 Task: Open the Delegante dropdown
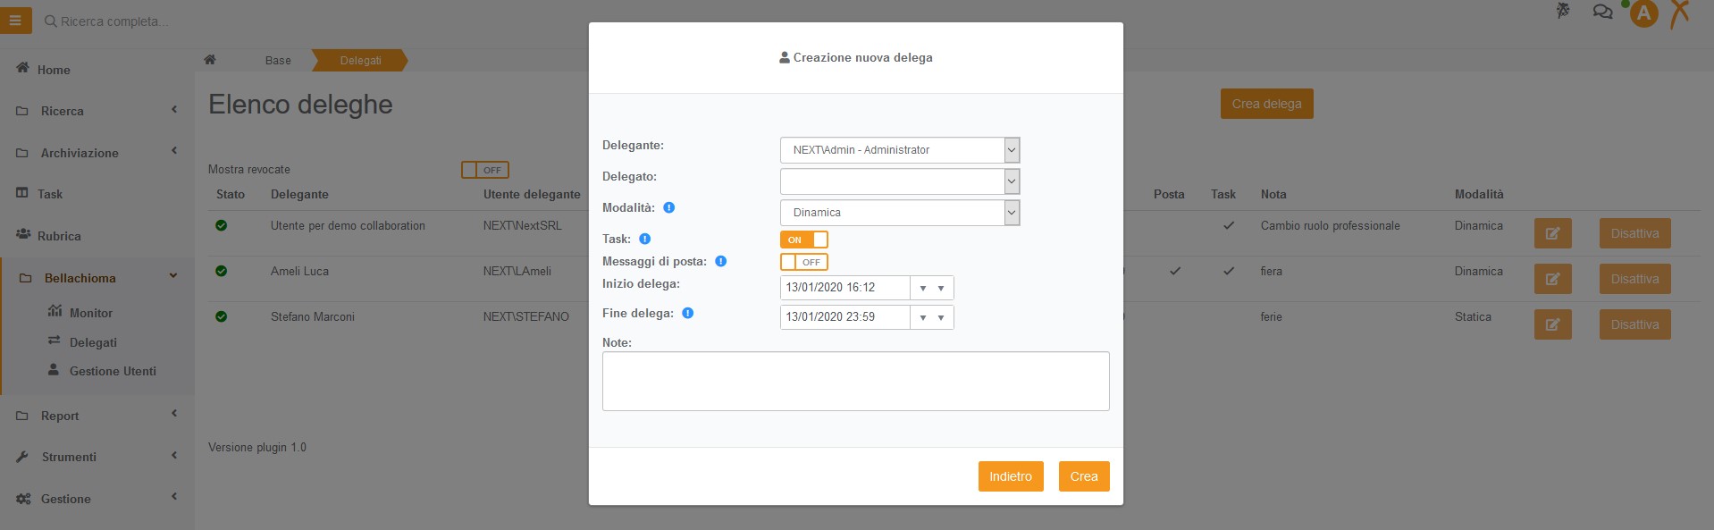point(900,150)
